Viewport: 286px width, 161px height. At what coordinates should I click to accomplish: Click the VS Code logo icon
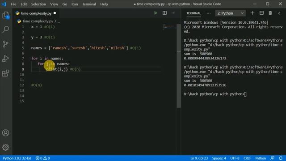click(x=4, y=4)
